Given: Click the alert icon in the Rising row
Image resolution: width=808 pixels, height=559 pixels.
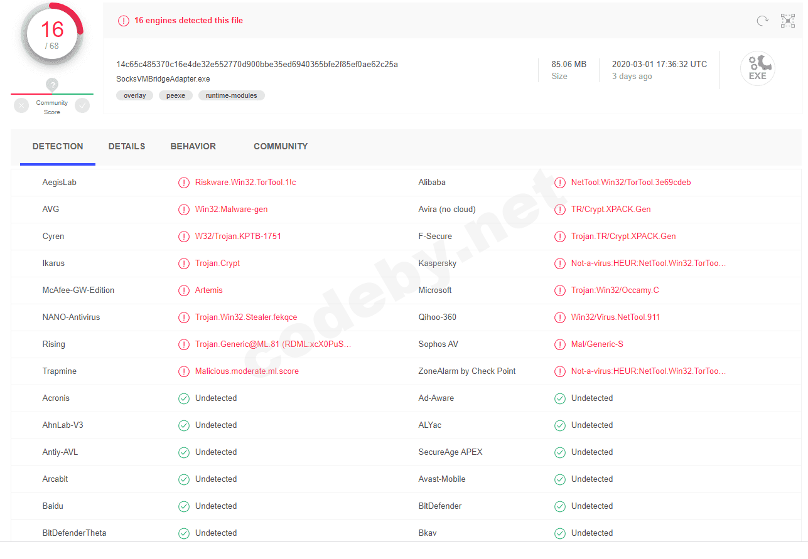Looking at the screenshot, I should pos(184,344).
